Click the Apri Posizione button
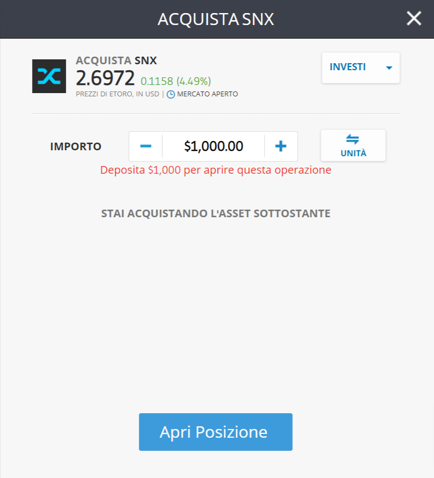This screenshot has width=434, height=478. point(216,432)
